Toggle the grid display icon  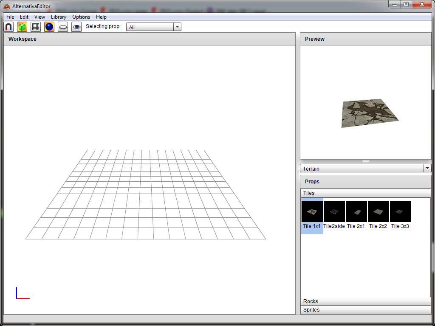point(36,27)
